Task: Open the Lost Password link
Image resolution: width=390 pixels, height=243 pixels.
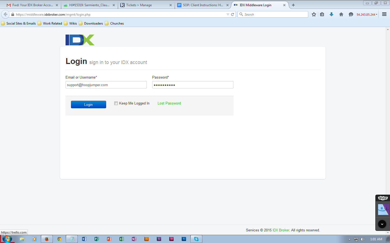Action: [169, 103]
